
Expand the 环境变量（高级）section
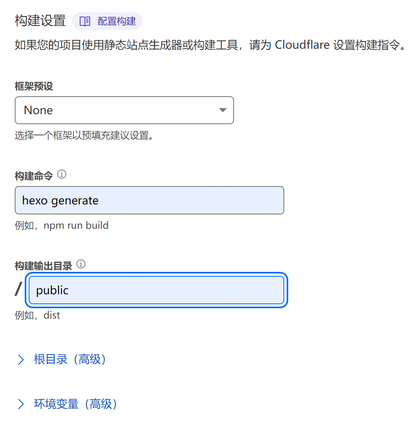(67, 404)
